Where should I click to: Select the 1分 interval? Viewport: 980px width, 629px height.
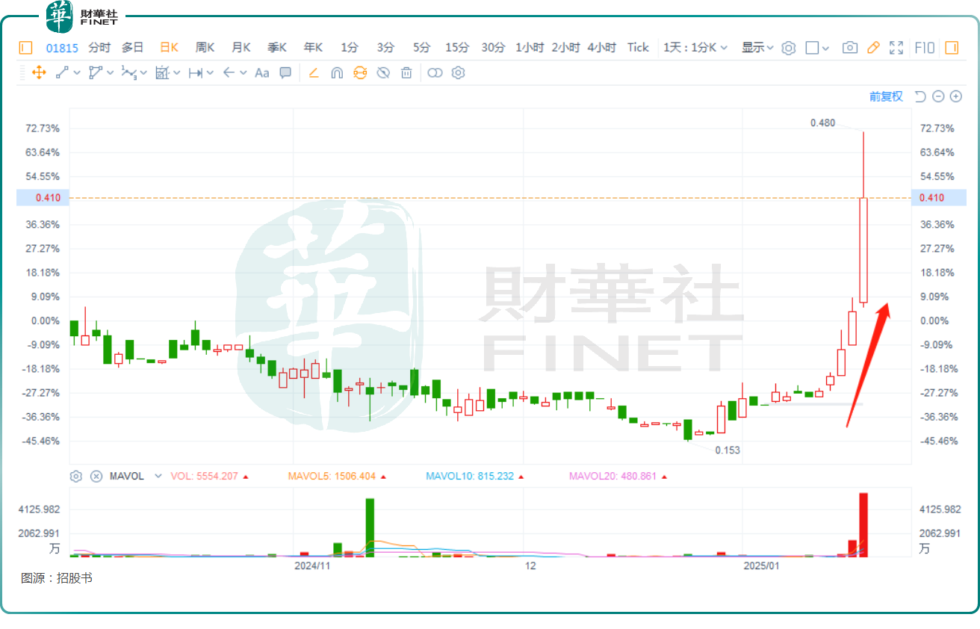click(x=350, y=48)
